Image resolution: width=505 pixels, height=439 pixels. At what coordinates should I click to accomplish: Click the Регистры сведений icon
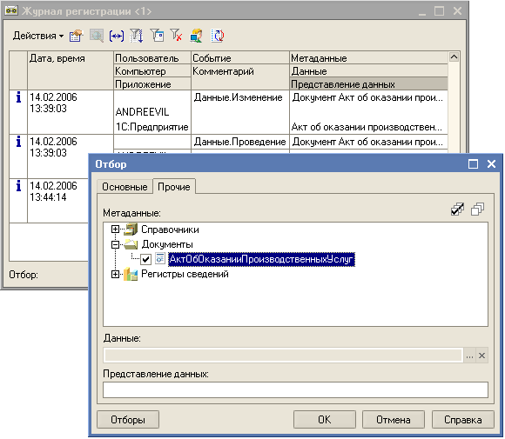click(131, 274)
